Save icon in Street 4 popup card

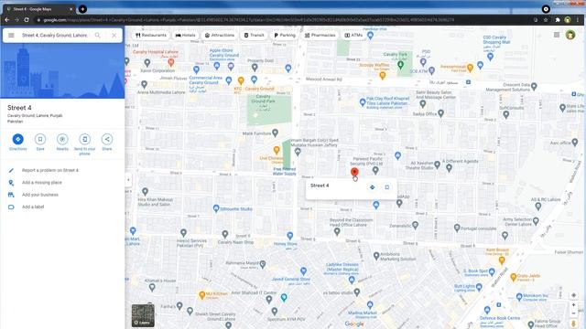click(386, 187)
